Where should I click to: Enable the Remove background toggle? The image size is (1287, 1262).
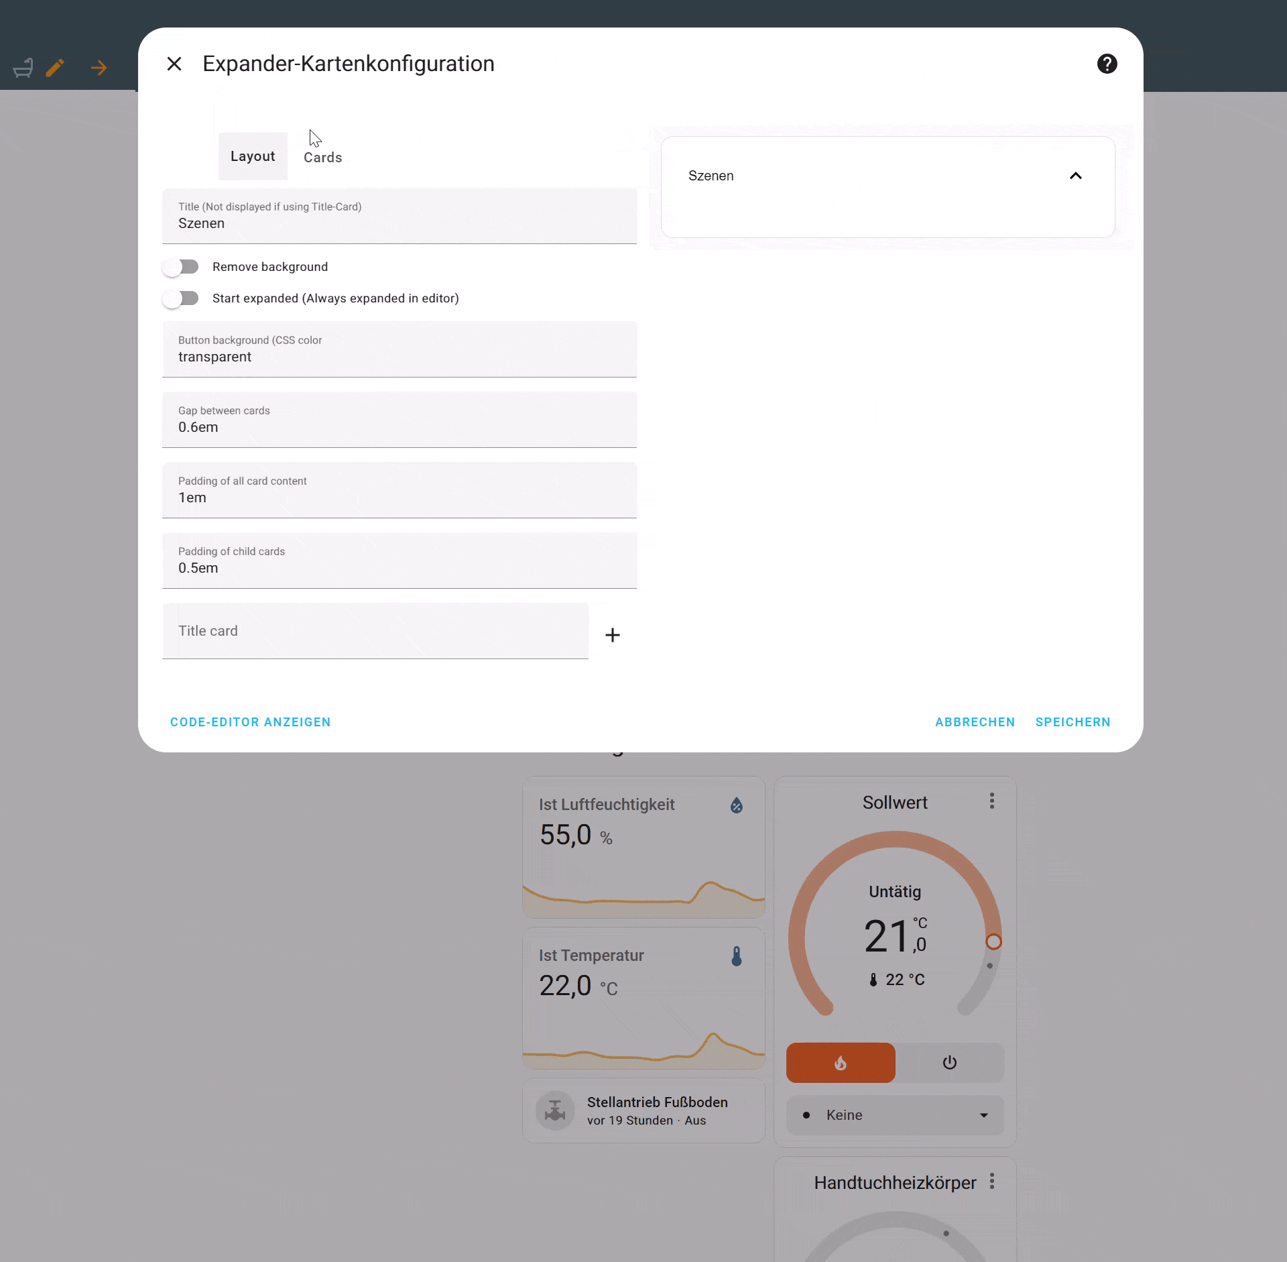[x=181, y=267]
